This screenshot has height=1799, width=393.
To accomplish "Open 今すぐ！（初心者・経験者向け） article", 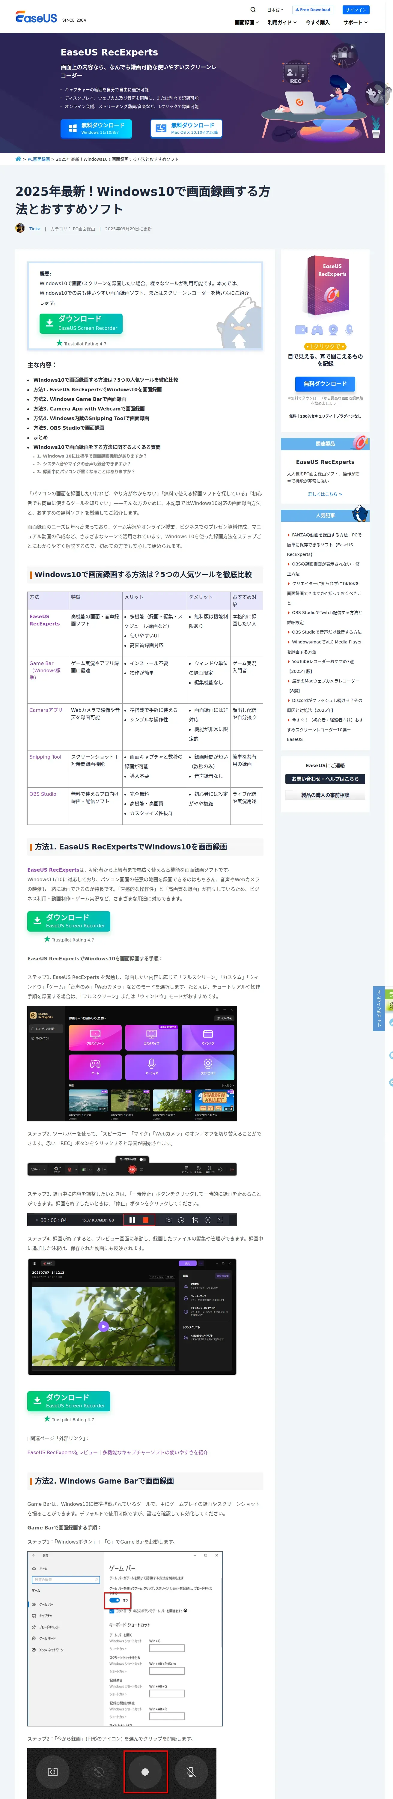I will 325,729.
